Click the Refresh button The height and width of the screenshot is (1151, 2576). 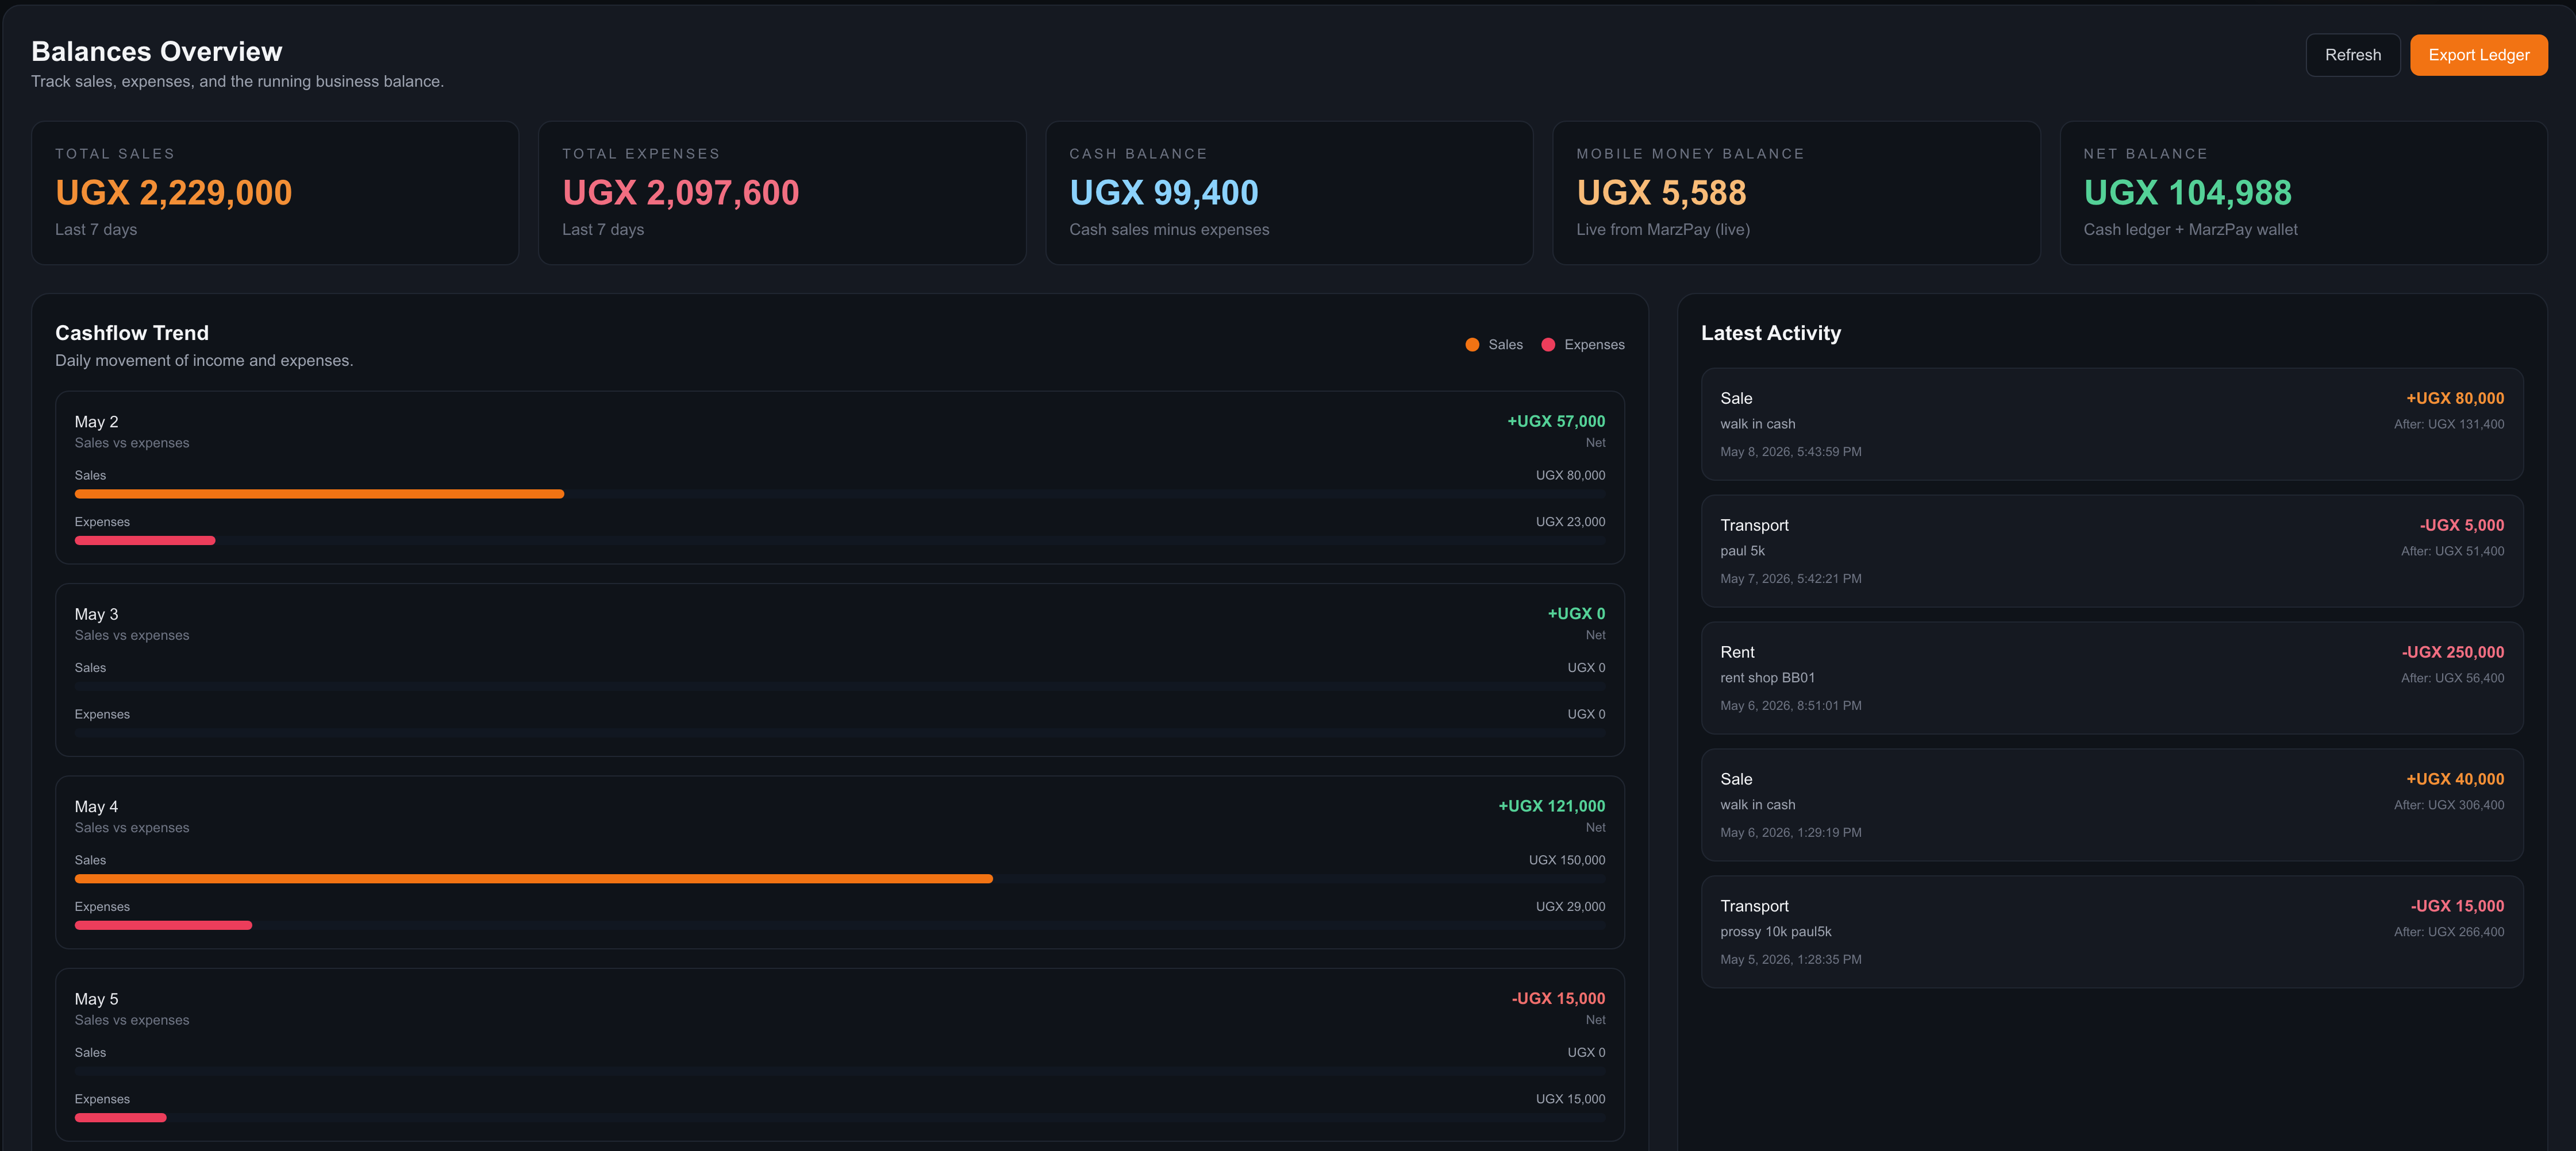[2352, 55]
